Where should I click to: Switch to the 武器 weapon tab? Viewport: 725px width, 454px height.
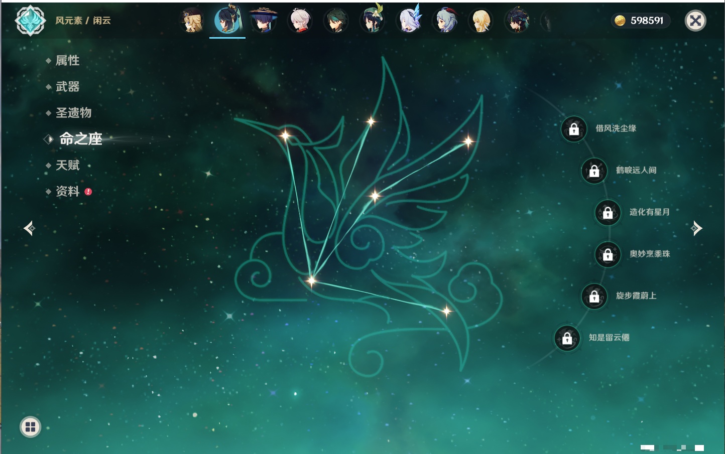pos(67,87)
